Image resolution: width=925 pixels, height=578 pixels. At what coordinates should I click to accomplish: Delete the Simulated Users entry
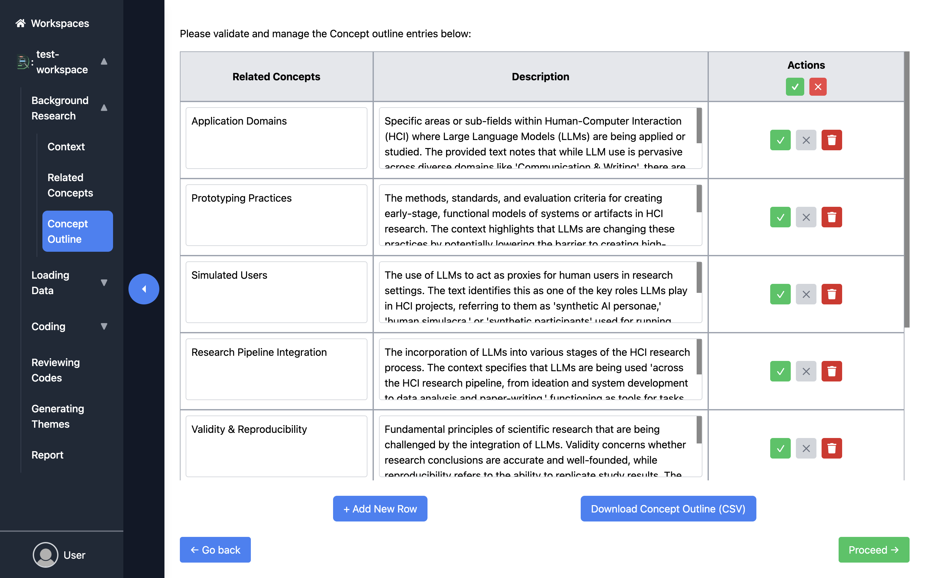831,294
